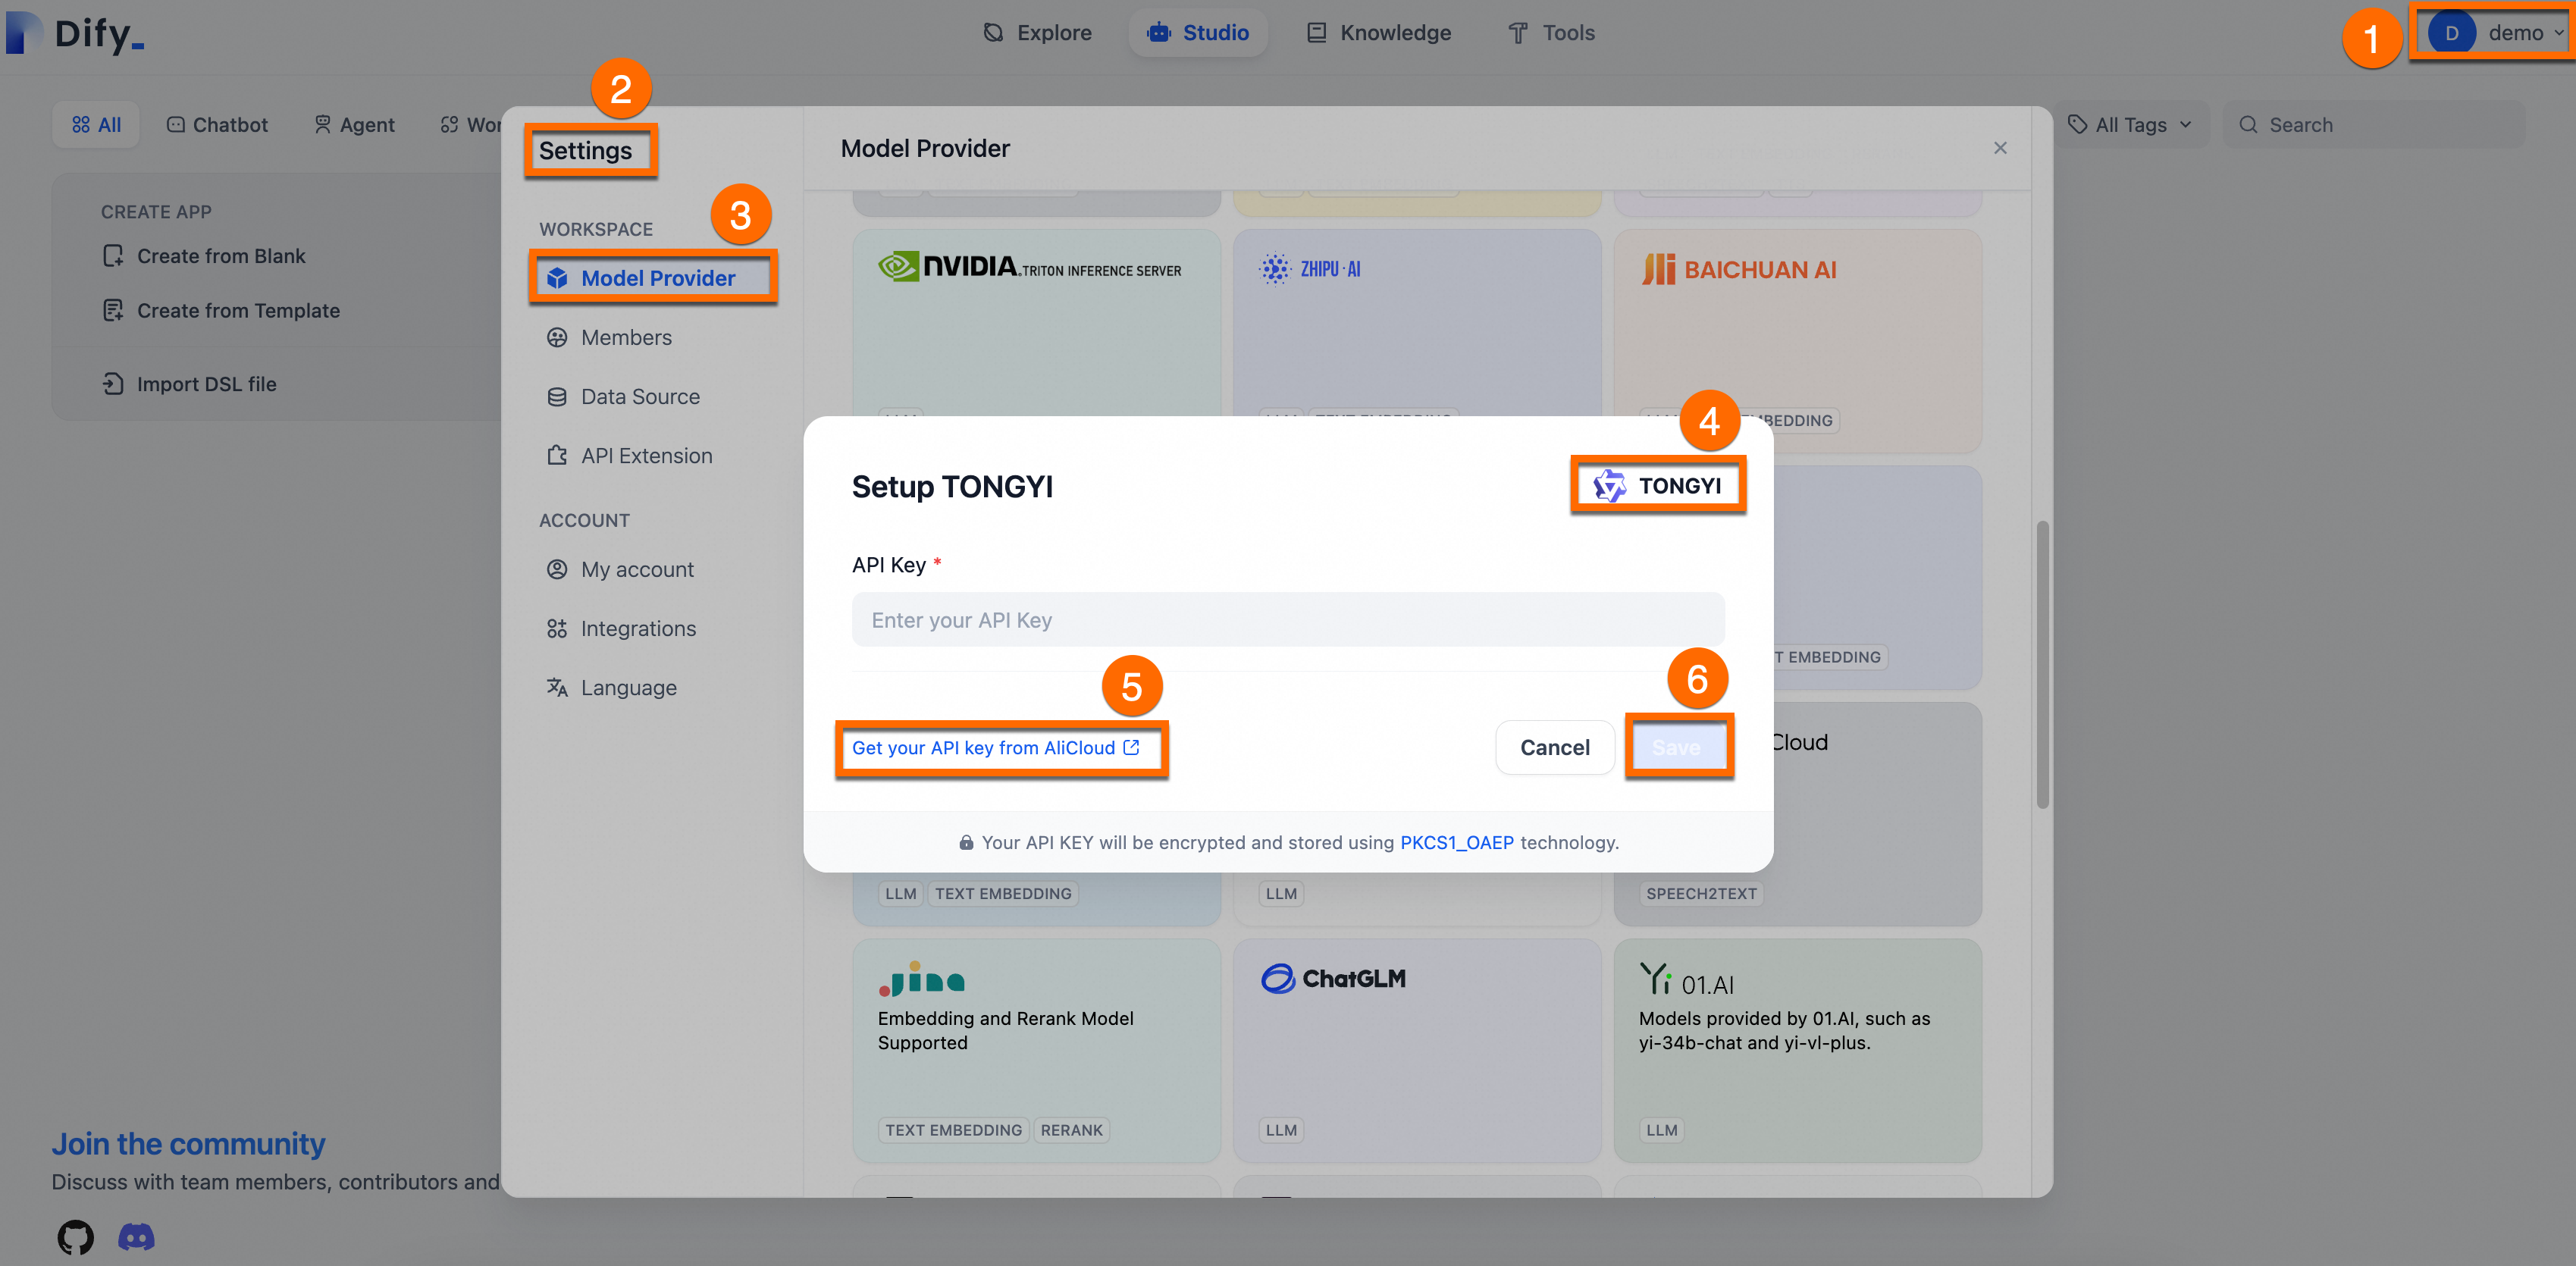The width and height of the screenshot is (2576, 1266).
Task: Open the All Tags dropdown
Action: tap(2130, 125)
